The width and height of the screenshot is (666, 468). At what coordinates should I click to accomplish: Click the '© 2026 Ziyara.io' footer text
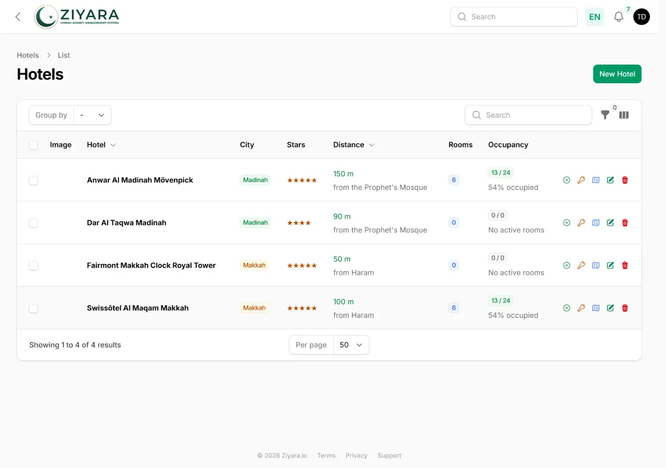pyautogui.click(x=282, y=456)
